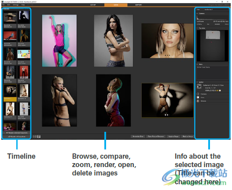This screenshot has width=232, height=190.
Task: Click the dark-haired model crossed arms image
Action: pos(114,41)
